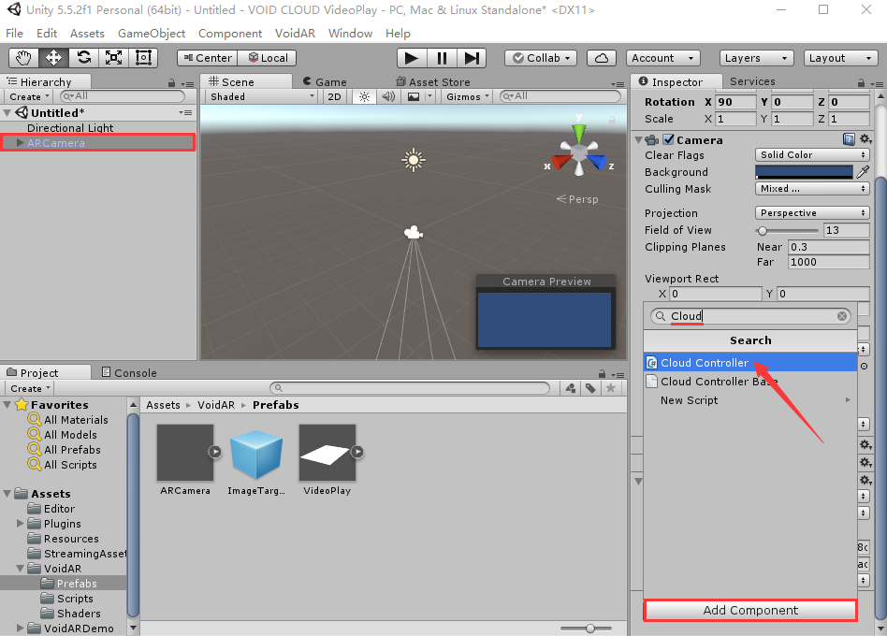Switch to the Services tab
Viewport: 887px width, 636px height.
click(752, 81)
